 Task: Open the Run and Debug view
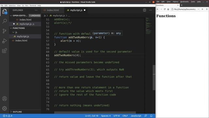[4, 41]
